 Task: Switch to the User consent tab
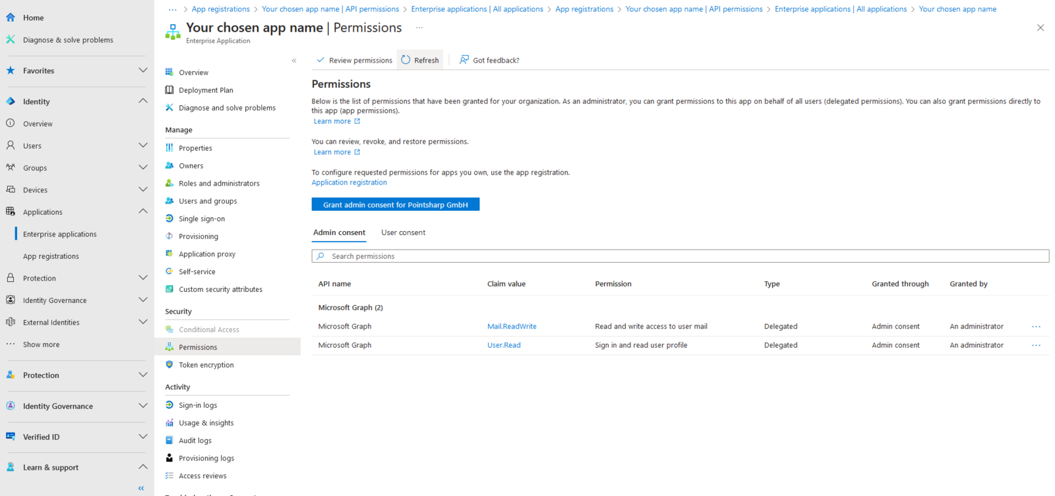click(x=403, y=233)
